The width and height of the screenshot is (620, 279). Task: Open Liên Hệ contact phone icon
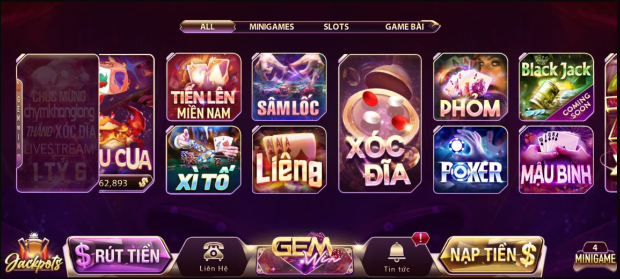tap(214, 257)
